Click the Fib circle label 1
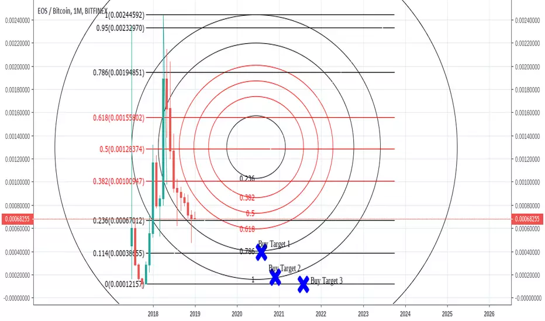The image size is (545, 321). tap(253, 280)
